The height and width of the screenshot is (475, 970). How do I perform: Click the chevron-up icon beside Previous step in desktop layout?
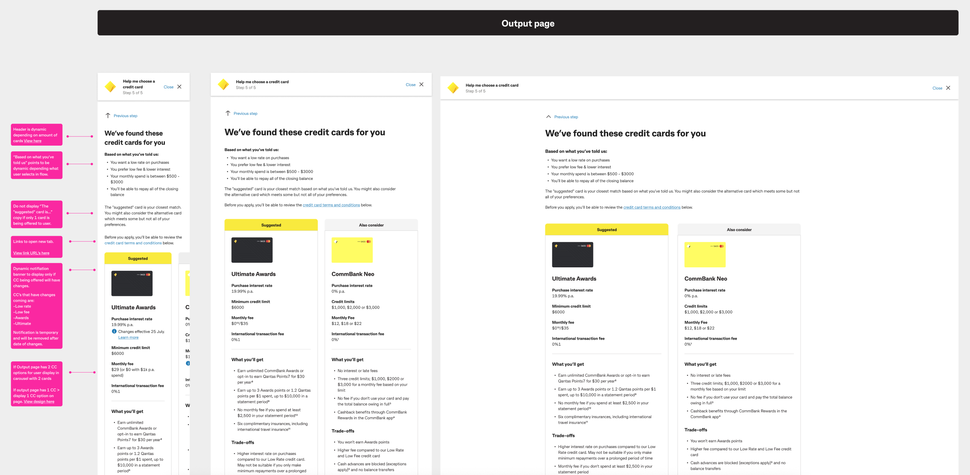[548, 117]
